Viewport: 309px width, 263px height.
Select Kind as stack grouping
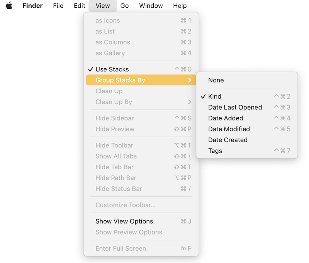click(215, 96)
